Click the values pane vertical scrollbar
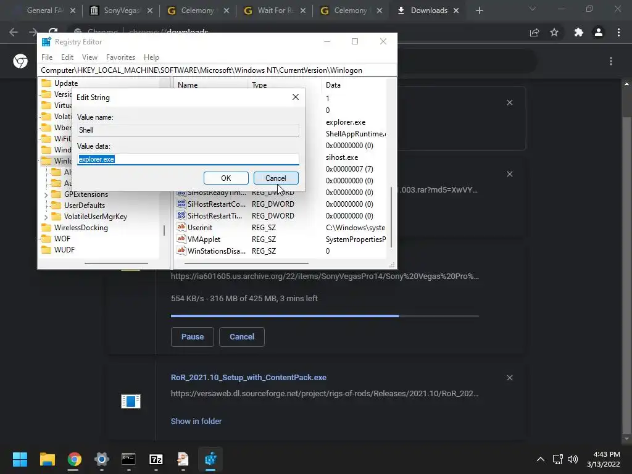Image resolution: width=632 pixels, height=474 pixels. pyautogui.click(x=391, y=217)
